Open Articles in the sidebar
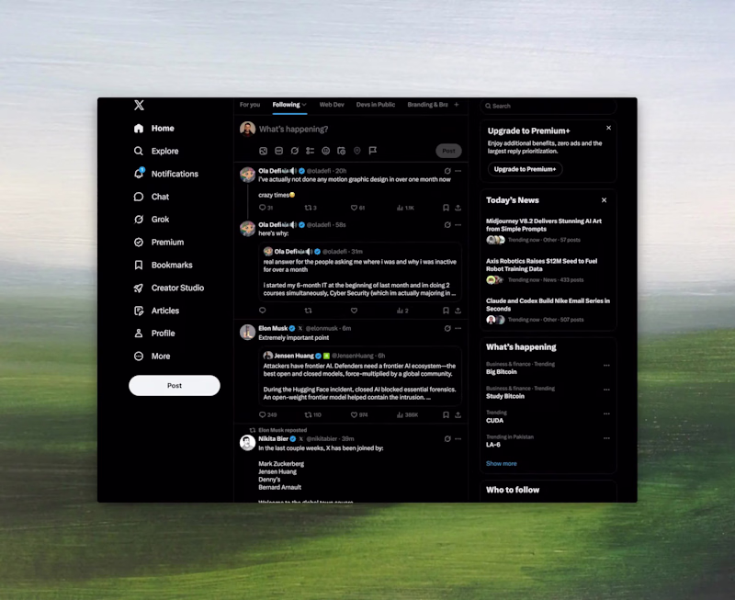Image resolution: width=735 pixels, height=600 pixels. pos(156,311)
